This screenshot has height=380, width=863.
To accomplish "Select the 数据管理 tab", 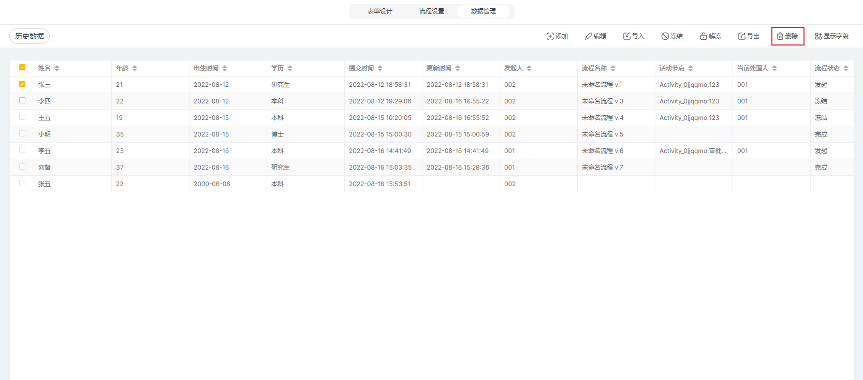I will click(x=484, y=11).
